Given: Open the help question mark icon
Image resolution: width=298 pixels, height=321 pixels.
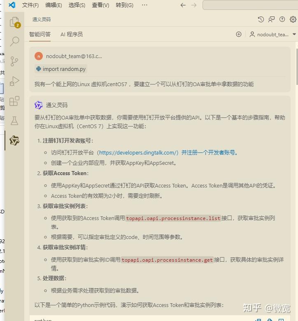Looking at the screenshot, I should pyautogui.click(x=282, y=19).
